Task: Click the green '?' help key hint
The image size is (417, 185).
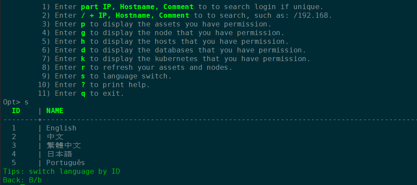Action: (x=83, y=85)
